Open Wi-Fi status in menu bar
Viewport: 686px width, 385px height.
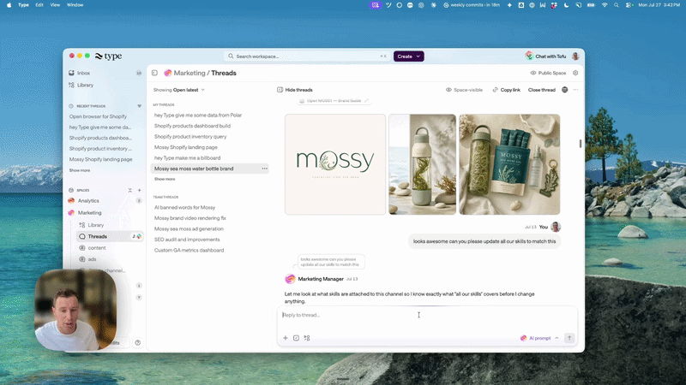605,5
